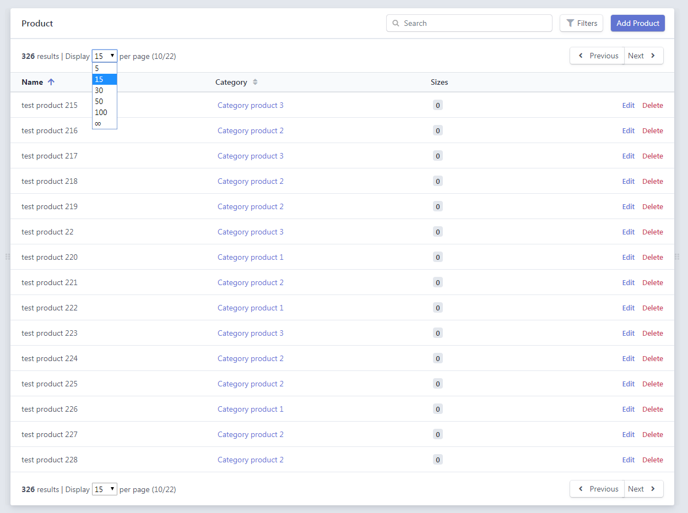
Task: Open Category product 1 for test product 220
Action: 250,257
